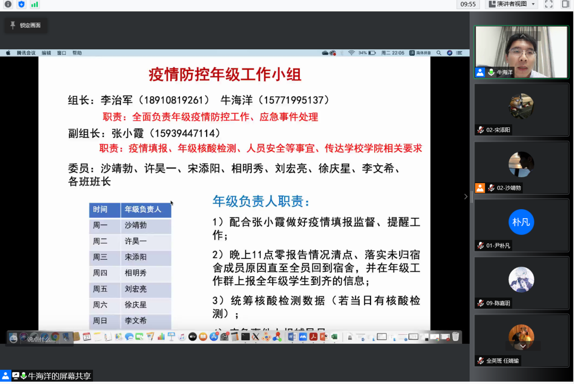Screen dimensions: 574x384
Task: Open the meeting info icon
Action: coord(8,5)
